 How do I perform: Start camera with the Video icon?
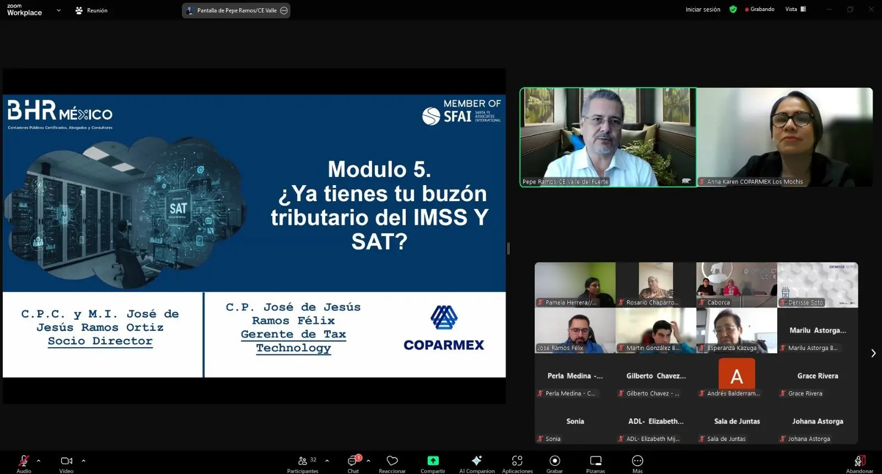tap(67, 460)
